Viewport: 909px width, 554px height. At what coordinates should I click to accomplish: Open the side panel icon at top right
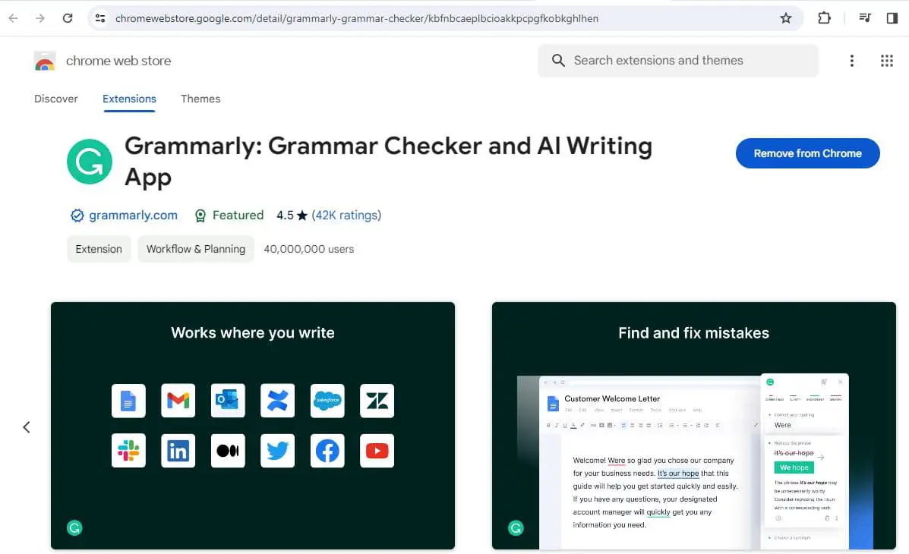point(893,17)
